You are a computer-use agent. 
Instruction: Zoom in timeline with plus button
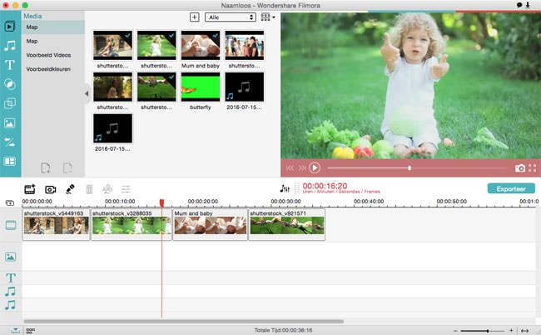[x=511, y=331]
